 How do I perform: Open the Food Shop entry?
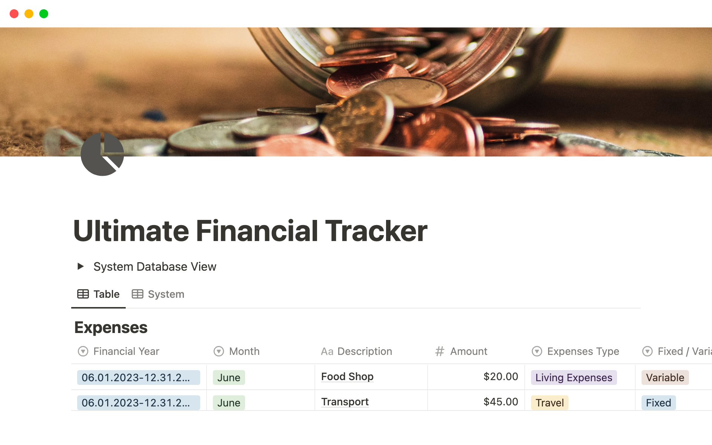click(347, 377)
